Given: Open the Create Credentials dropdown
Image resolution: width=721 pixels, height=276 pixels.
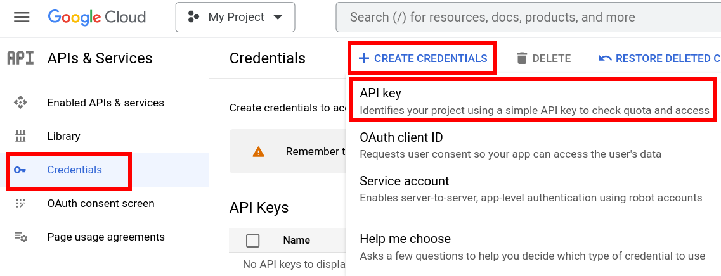Looking at the screenshot, I should click(x=422, y=58).
